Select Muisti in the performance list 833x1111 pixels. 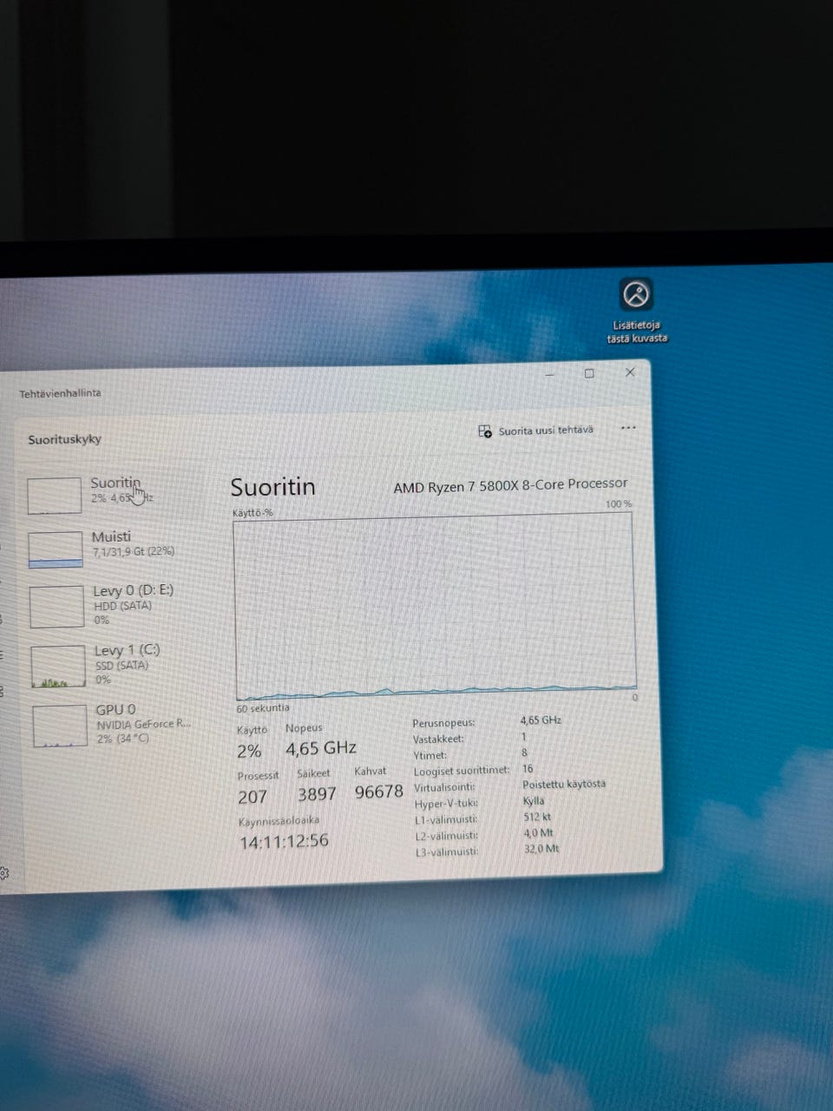point(111,549)
